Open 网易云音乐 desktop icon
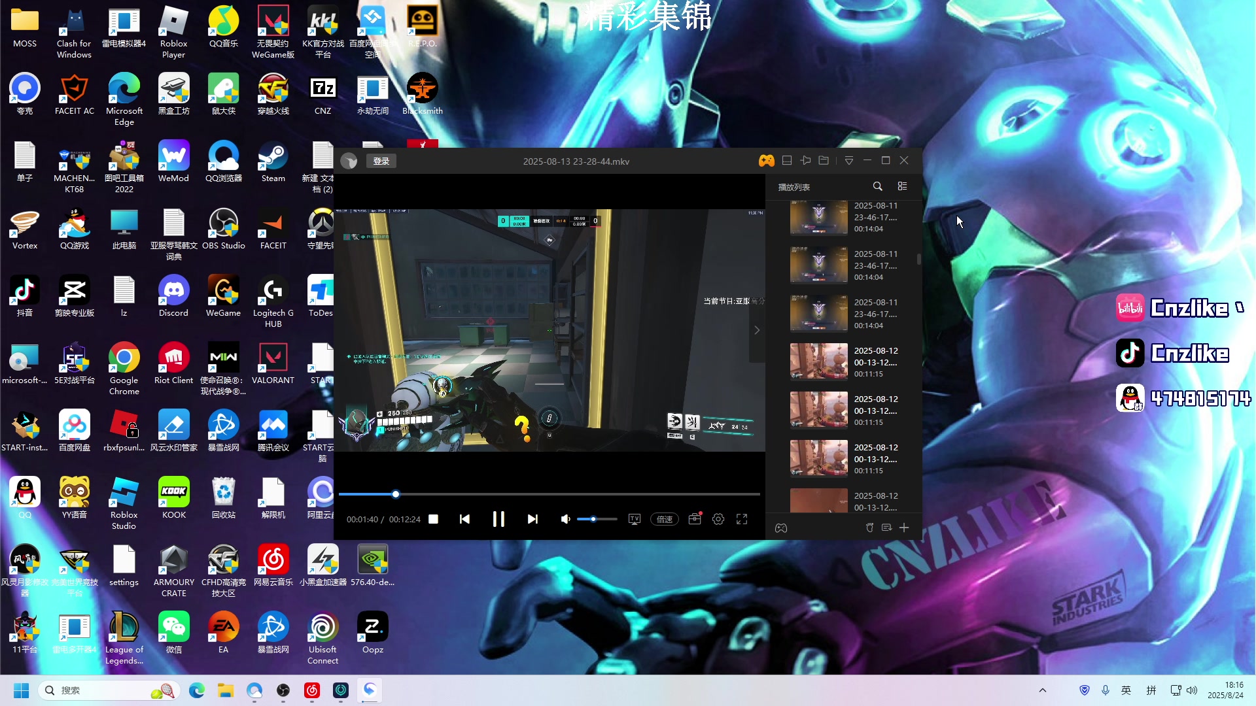Screen dimensions: 1256x706 click(273, 565)
